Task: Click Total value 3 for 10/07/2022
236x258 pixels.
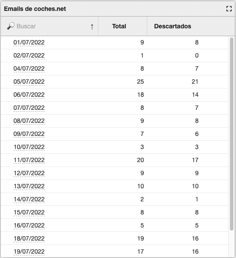Action: click(x=142, y=147)
